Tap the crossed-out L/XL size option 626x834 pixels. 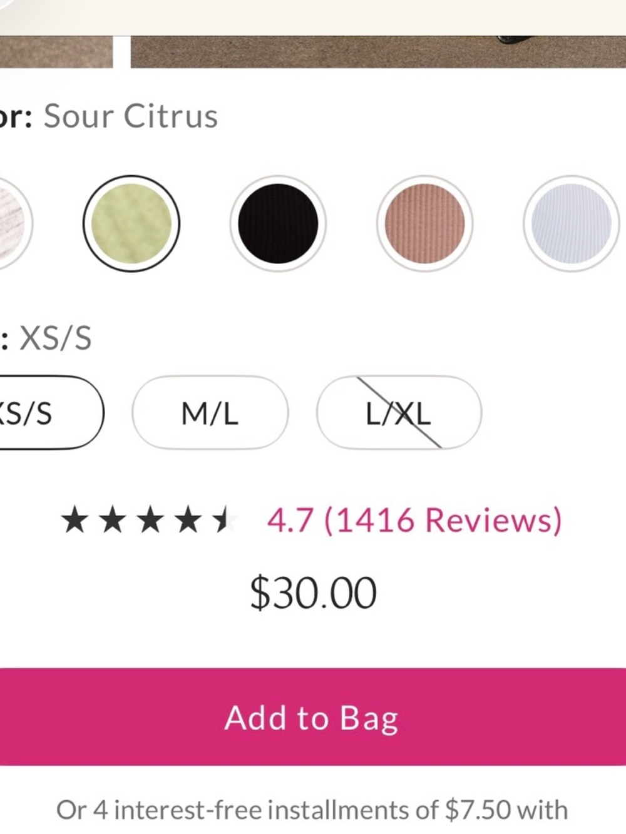(x=399, y=413)
